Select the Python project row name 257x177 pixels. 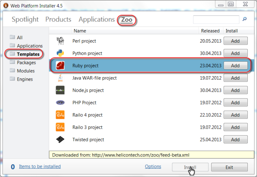click(87, 53)
